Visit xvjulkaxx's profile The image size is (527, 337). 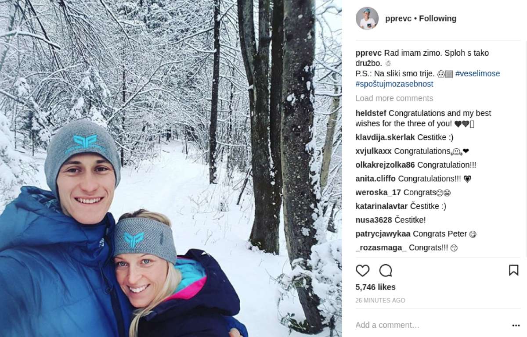(373, 151)
